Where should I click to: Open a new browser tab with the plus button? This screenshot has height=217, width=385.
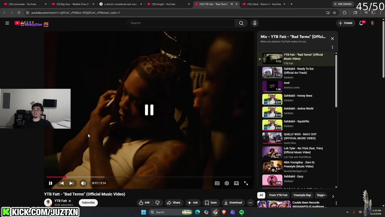coord(291,4)
